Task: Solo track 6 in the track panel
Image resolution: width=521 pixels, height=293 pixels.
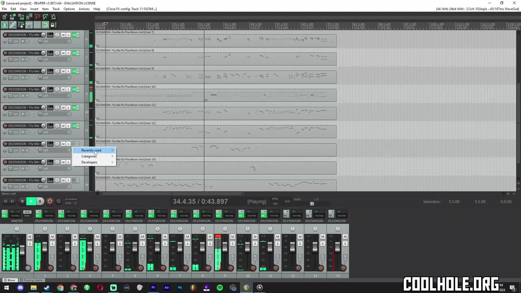Action: (68, 35)
